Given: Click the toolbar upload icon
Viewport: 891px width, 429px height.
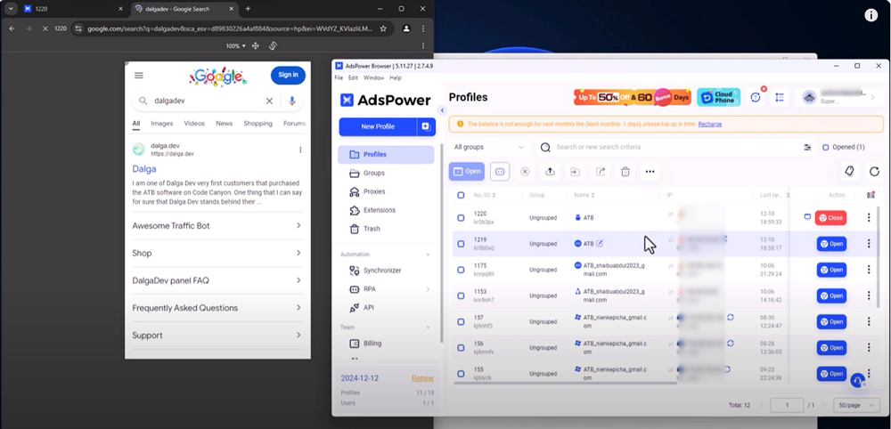Looking at the screenshot, I should coord(550,172).
